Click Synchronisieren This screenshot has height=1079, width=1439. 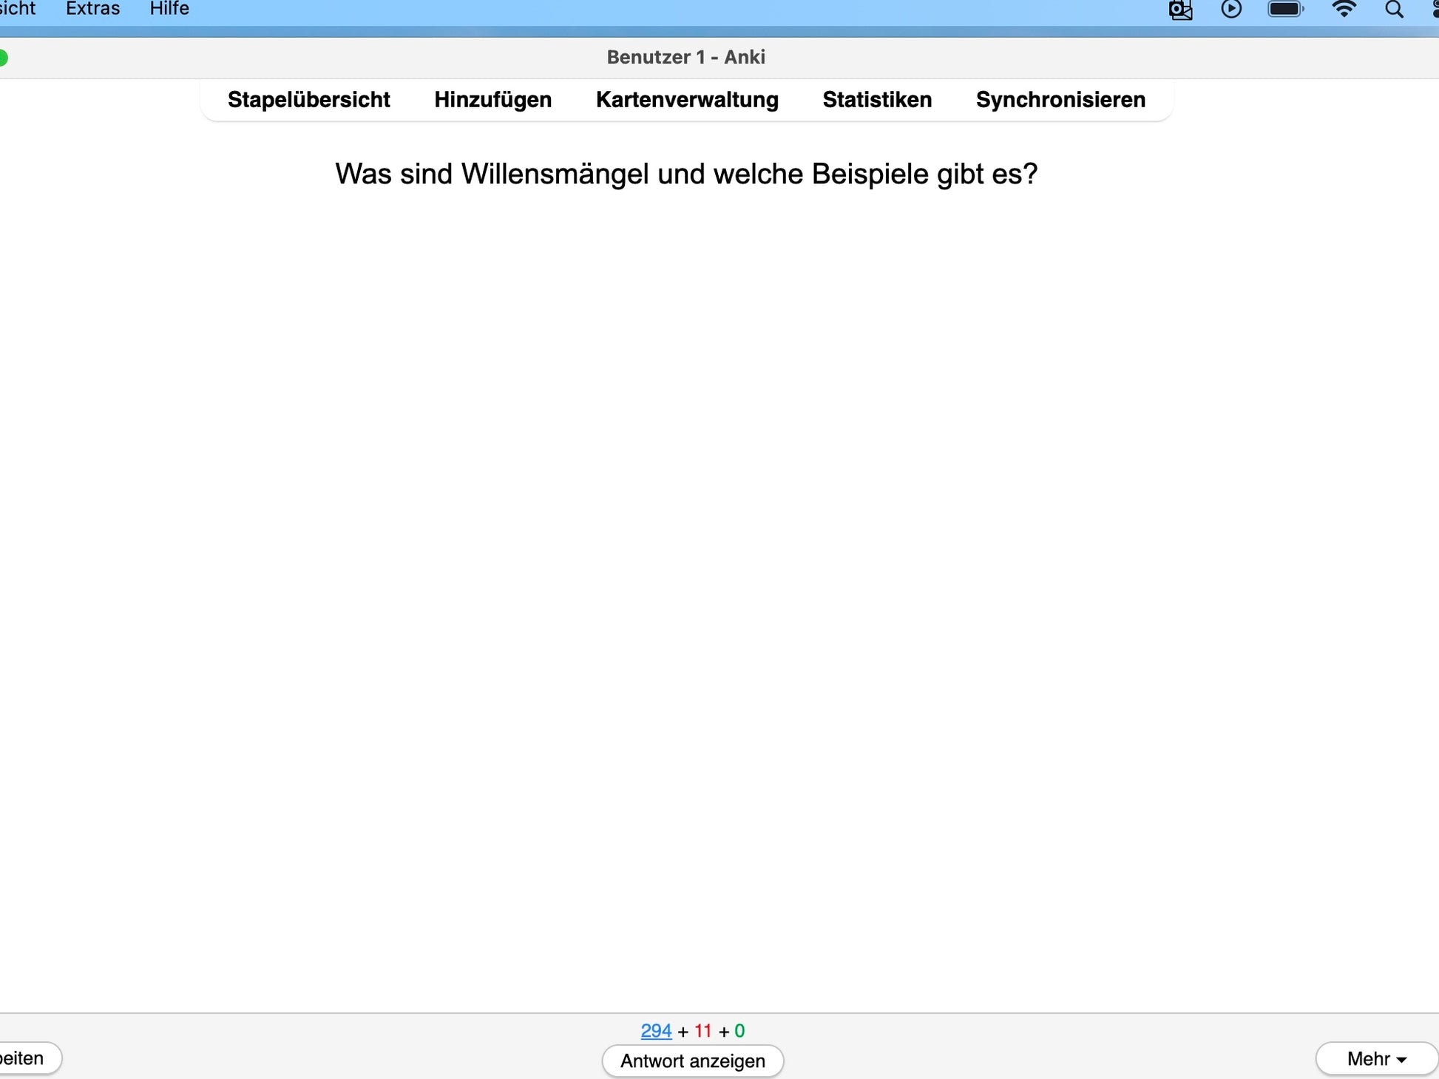[1060, 100]
